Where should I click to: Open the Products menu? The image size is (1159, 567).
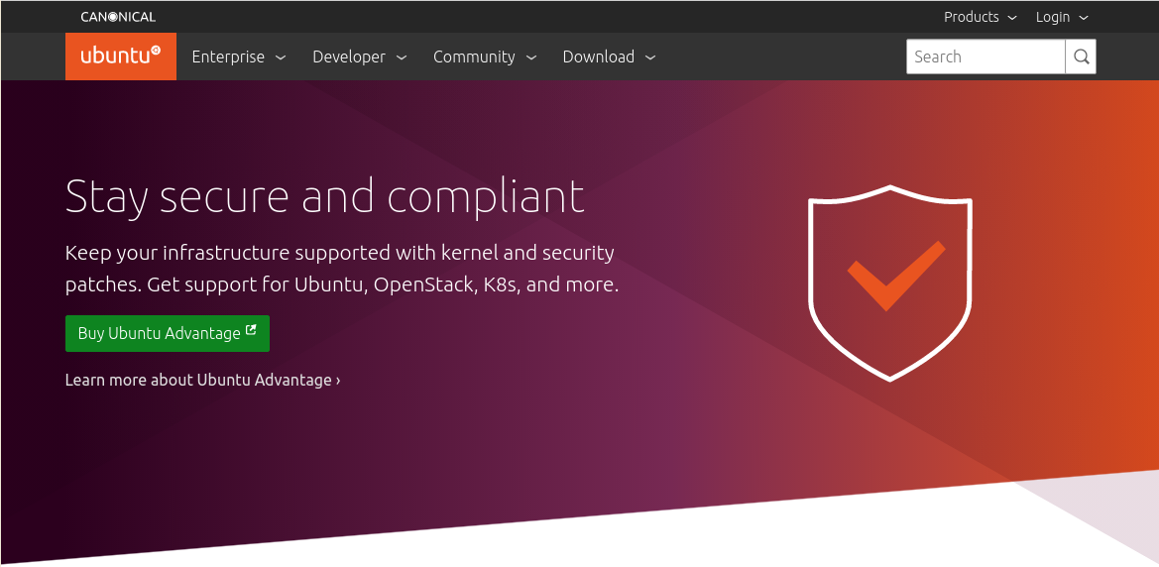tap(981, 17)
